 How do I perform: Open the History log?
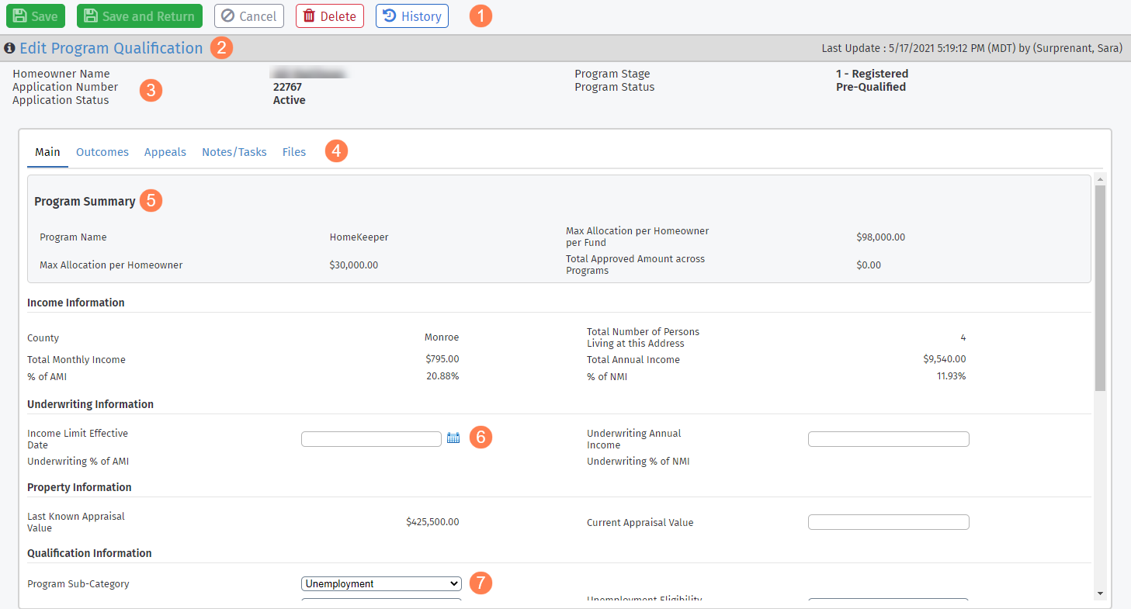click(x=412, y=16)
